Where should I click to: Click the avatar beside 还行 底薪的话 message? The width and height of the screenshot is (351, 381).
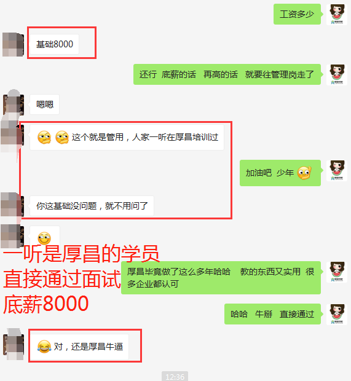(x=337, y=74)
